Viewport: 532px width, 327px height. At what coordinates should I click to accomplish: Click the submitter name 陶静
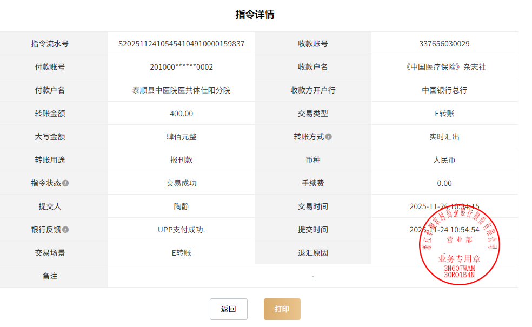click(x=181, y=206)
